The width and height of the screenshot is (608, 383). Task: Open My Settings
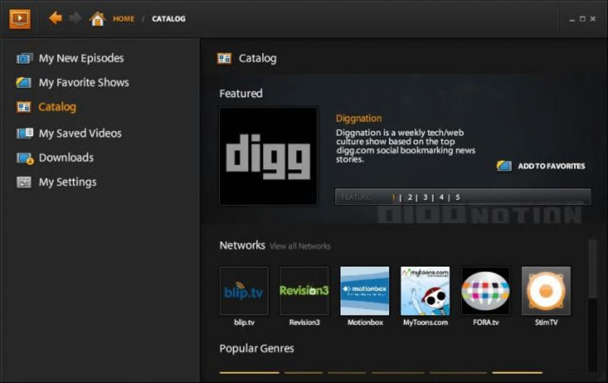pyautogui.click(x=67, y=182)
